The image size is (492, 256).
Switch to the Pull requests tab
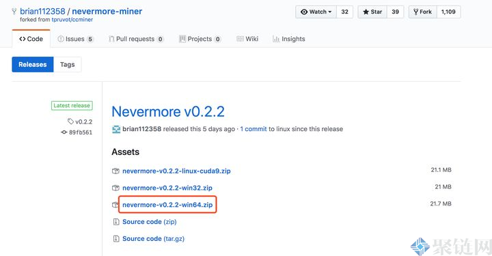[x=136, y=39]
